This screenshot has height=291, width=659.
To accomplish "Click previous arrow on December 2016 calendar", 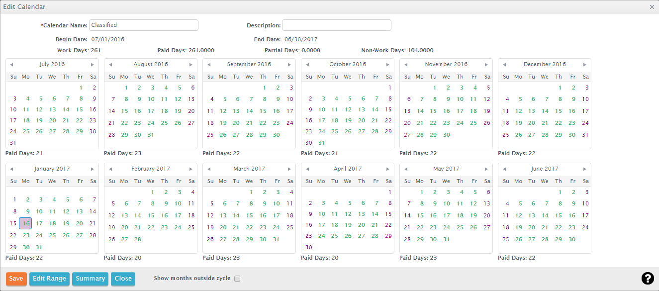I will (504, 65).
